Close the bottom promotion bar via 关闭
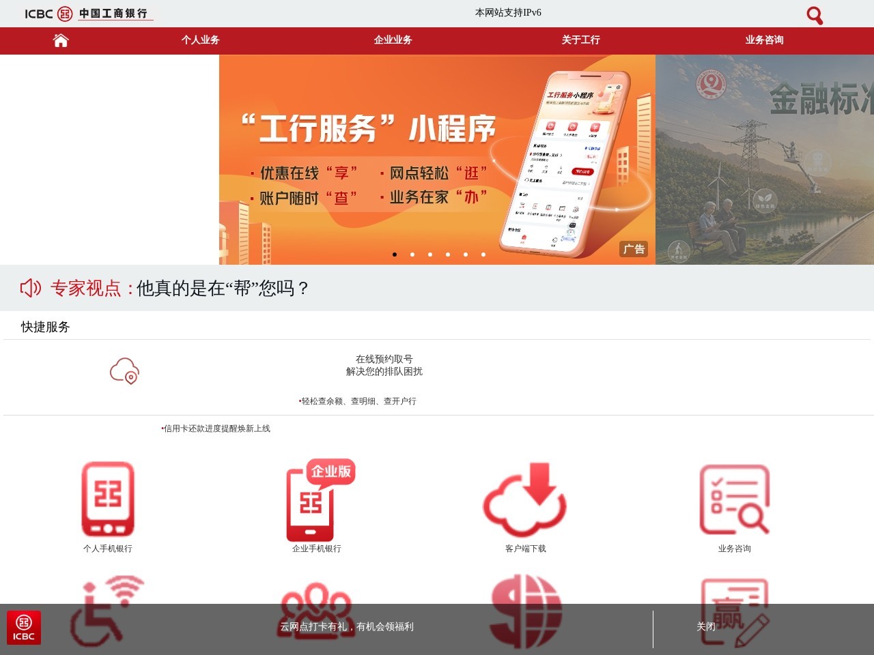This screenshot has height=655, width=874. coord(706,626)
